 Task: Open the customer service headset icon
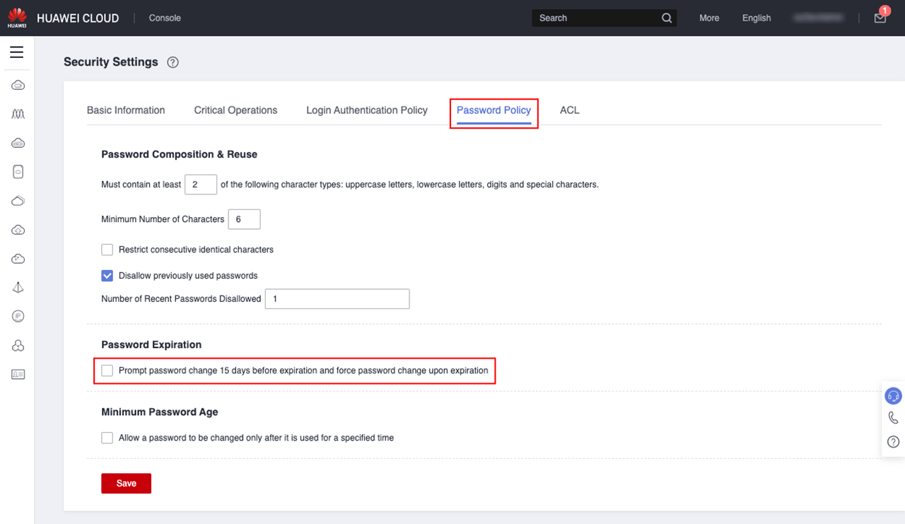tap(893, 396)
